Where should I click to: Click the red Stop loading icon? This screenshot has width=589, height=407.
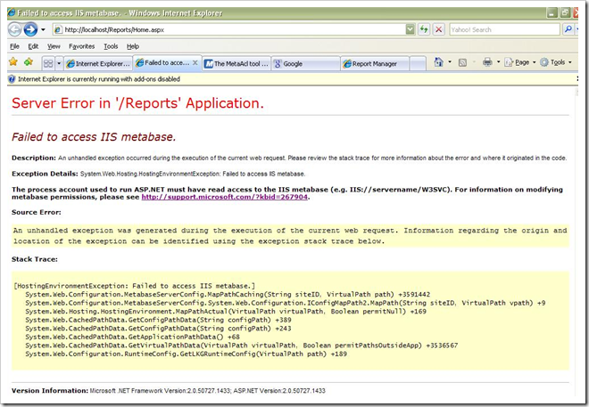coord(438,29)
